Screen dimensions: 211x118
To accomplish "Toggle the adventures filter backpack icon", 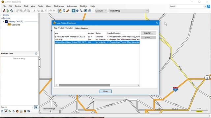I will click(25, 111).
